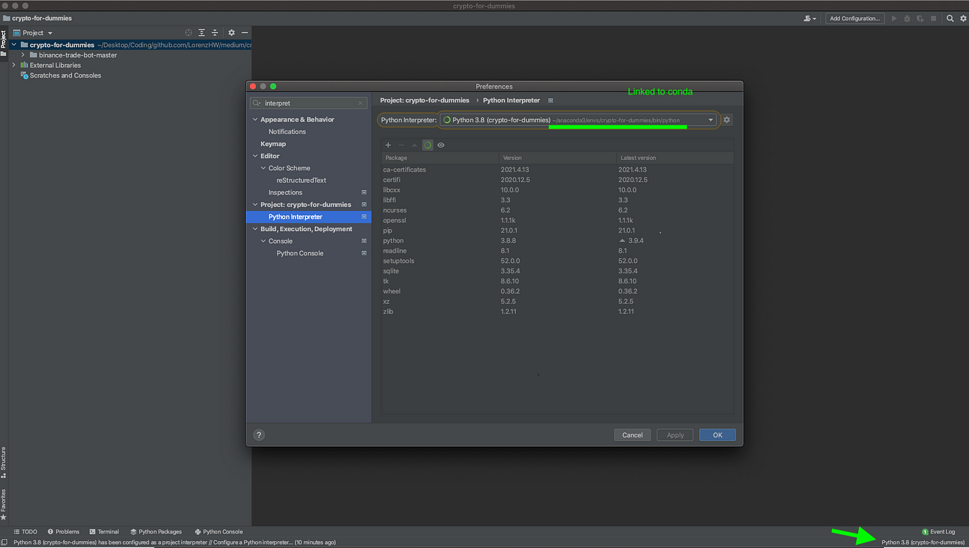Click the Collapse All icon in Project panel
Screen dimensions: 969x548
pyautogui.click(x=215, y=33)
